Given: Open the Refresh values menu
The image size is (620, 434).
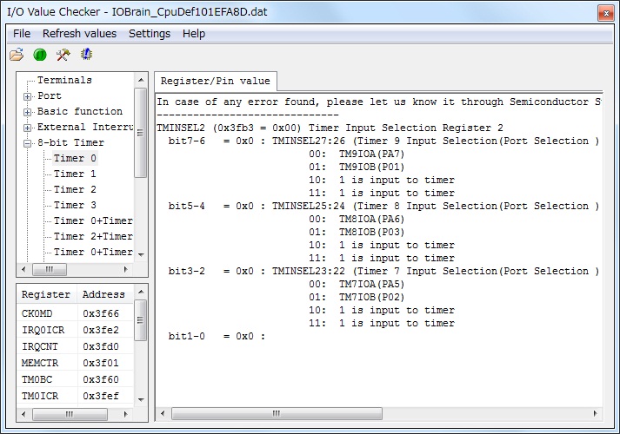Looking at the screenshot, I should click(79, 34).
